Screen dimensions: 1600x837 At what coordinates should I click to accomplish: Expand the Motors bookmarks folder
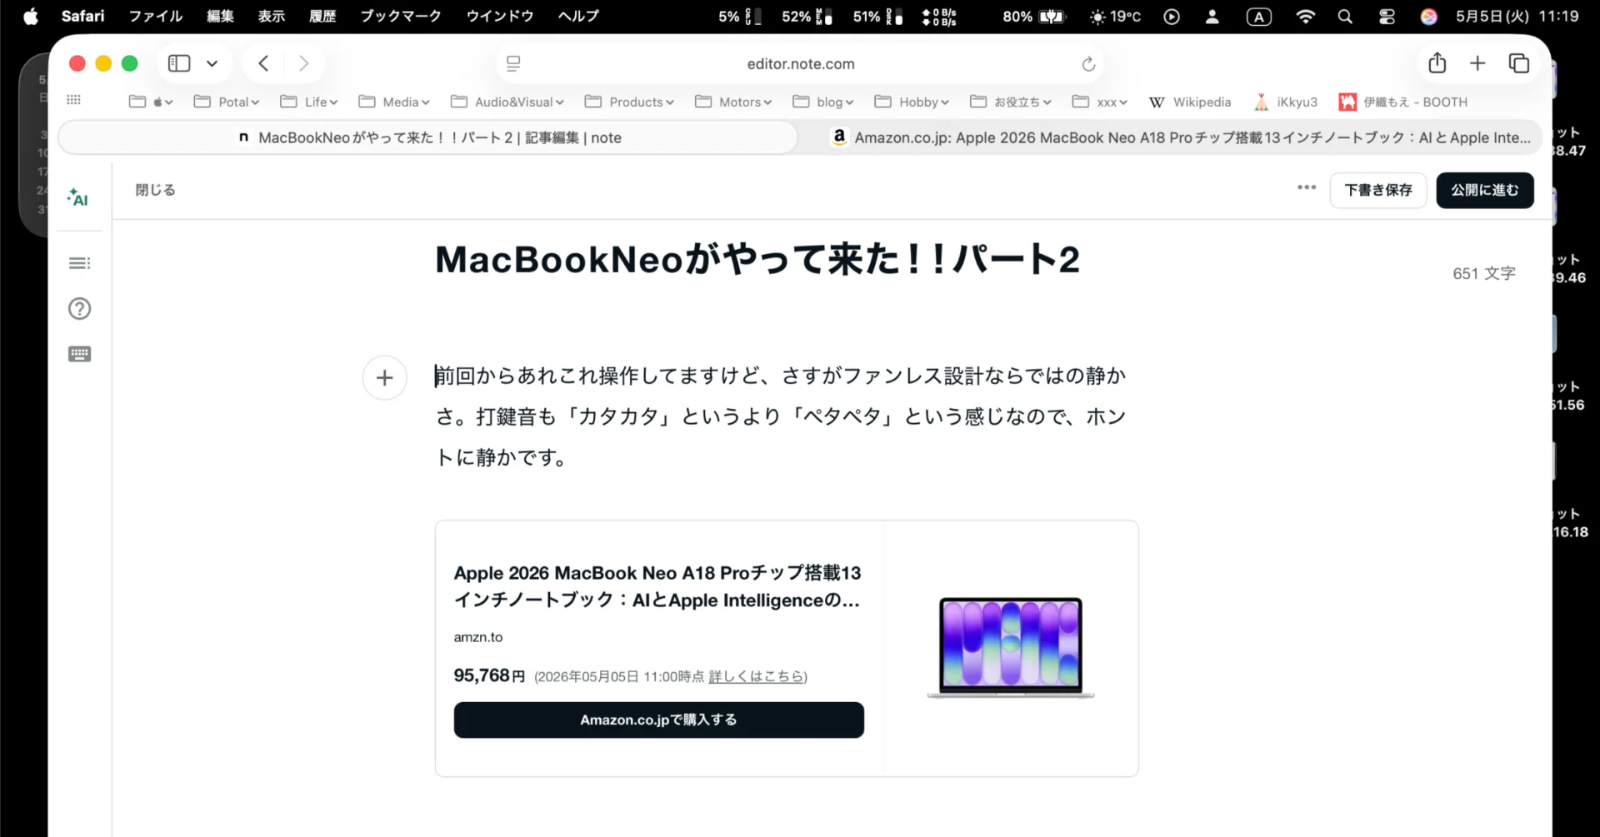tap(733, 102)
